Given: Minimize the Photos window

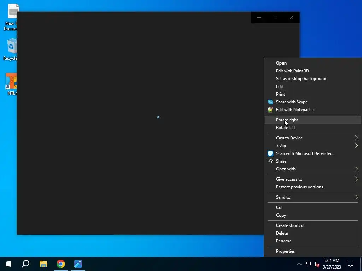Looking at the screenshot, I should pos(259,17).
